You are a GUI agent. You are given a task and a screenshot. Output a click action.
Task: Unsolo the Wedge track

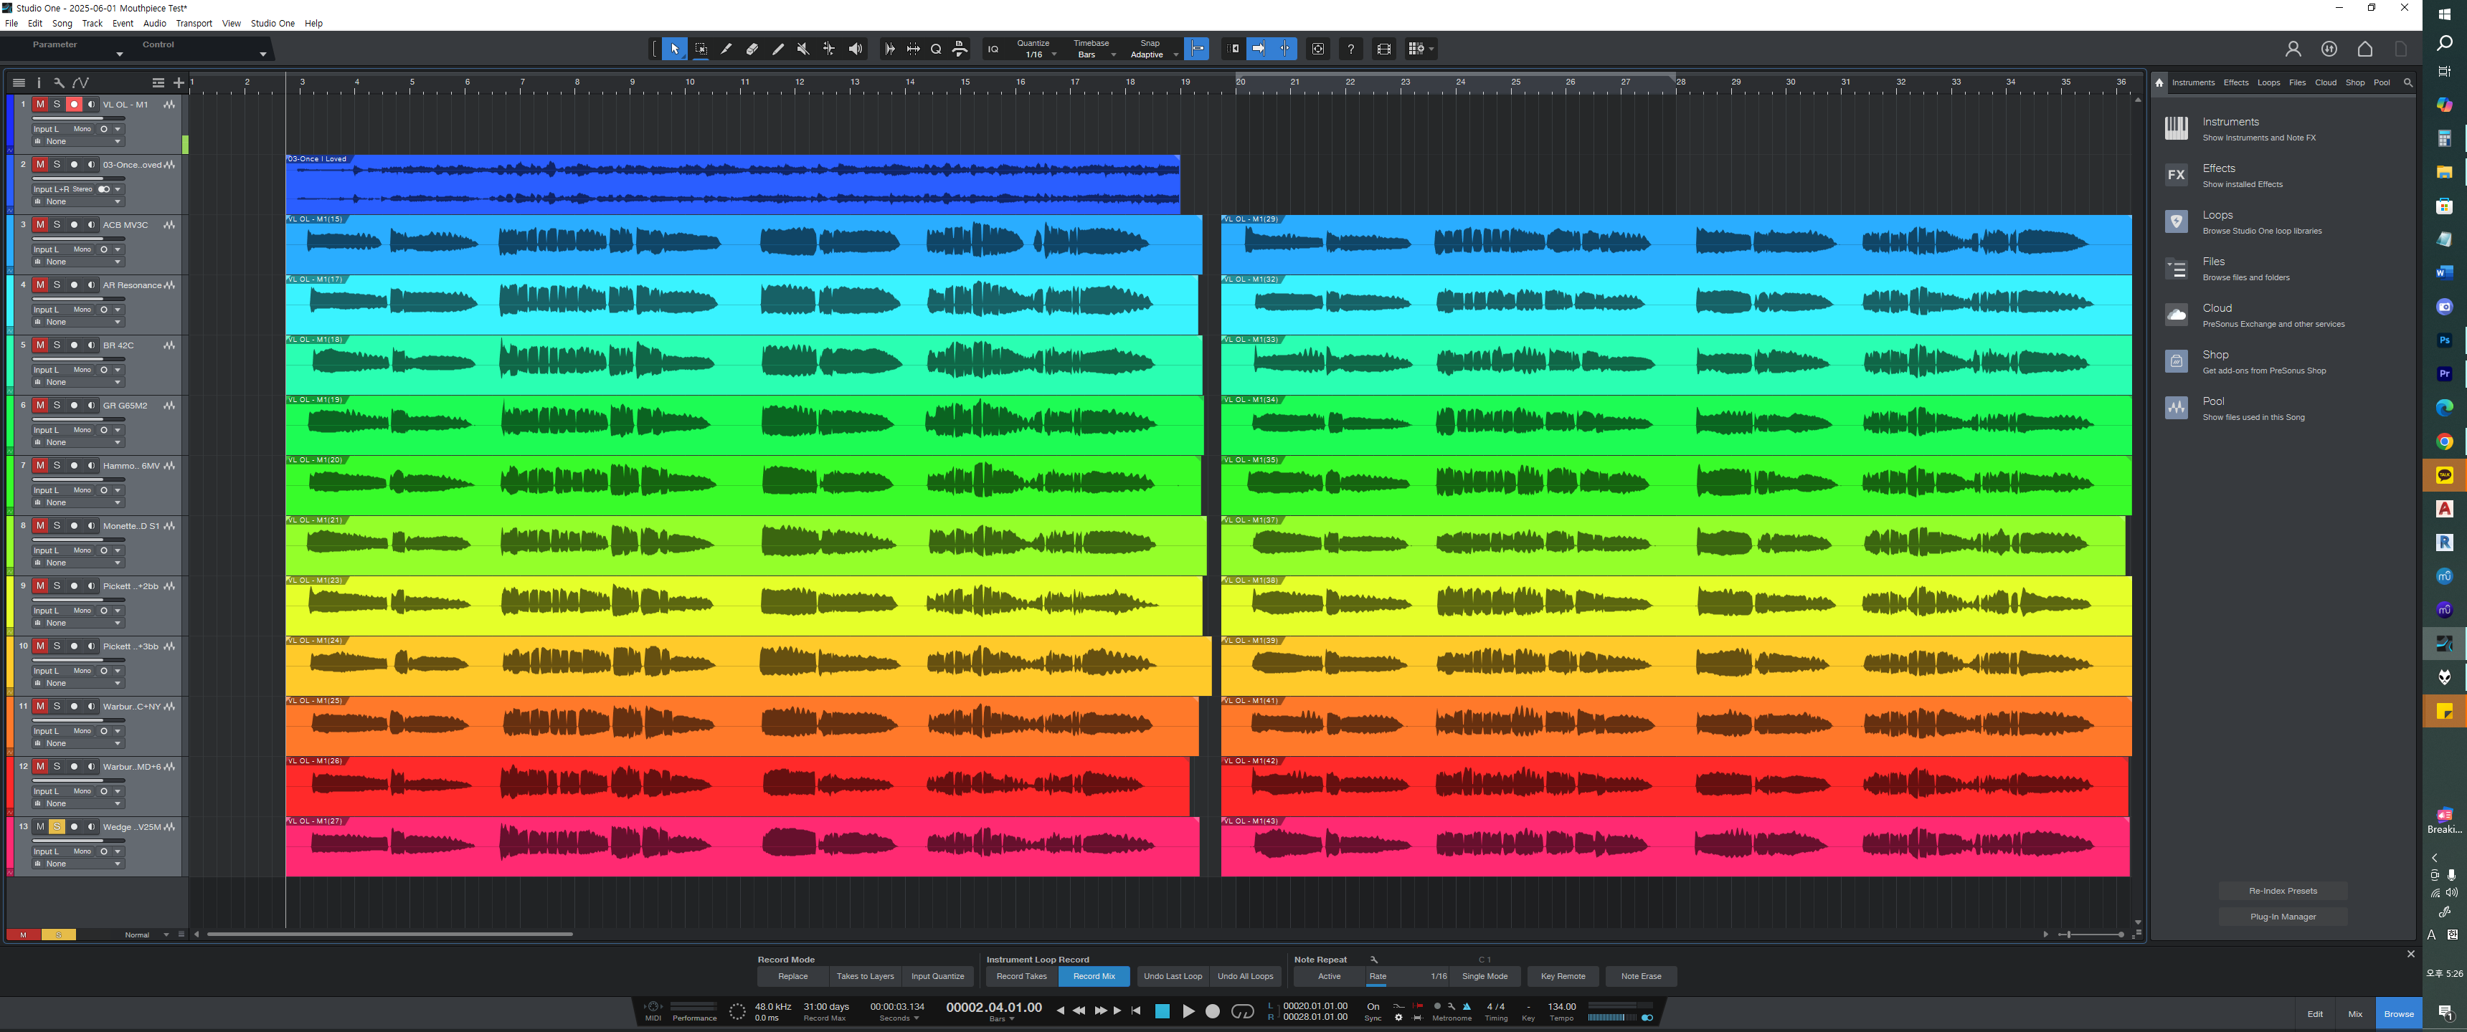pyautogui.click(x=57, y=826)
